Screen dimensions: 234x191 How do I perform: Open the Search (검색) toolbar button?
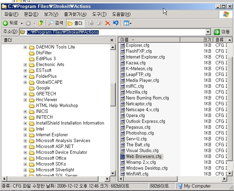click(x=56, y=23)
